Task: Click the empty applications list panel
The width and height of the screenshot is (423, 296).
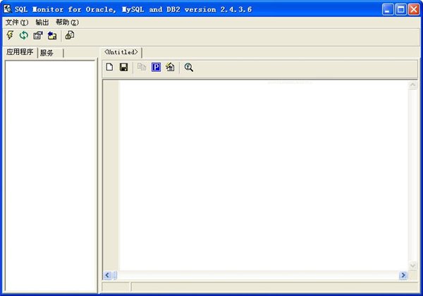Action: pyautogui.click(x=50, y=175)
